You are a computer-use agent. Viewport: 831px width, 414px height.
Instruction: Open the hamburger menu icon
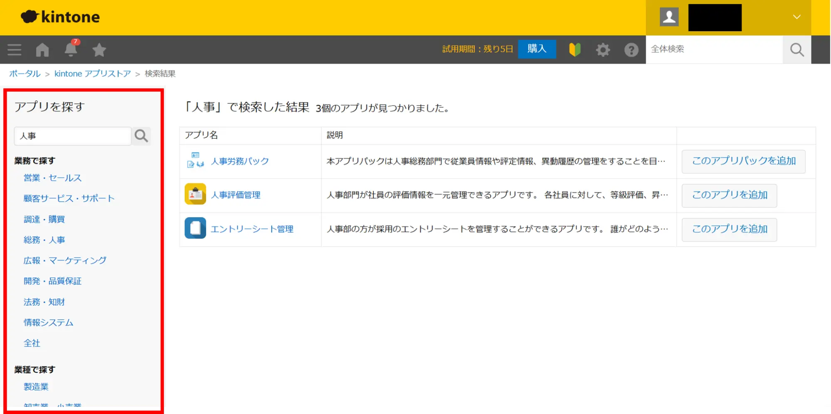point(14,50)
